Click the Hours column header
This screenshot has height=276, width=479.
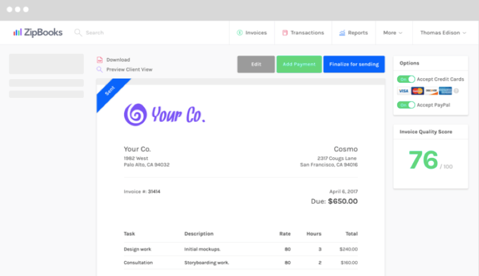point(314,234)
